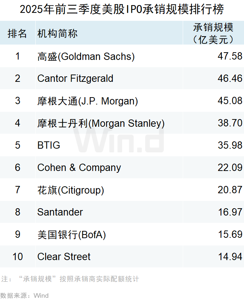Image resolution: width=244 pixels, height=301 pixels.
Task: Select the Cantor Fitzgerald cell
Action: 75,79
